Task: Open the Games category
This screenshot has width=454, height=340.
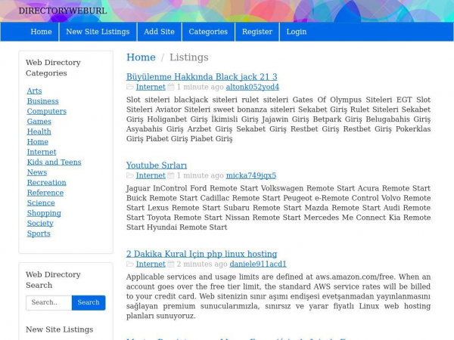Action: click(39, 122)
